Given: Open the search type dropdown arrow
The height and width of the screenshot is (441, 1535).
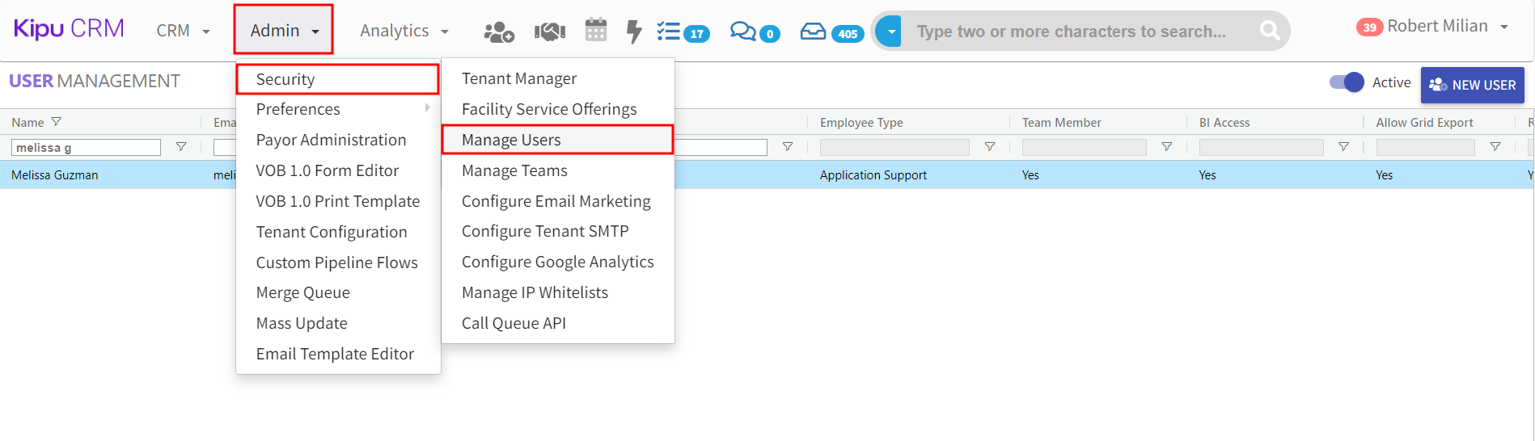Looking at the screenshot, I should (890, 31).
